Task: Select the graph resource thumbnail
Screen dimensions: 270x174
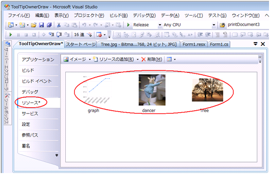Action: pos(97,89)
